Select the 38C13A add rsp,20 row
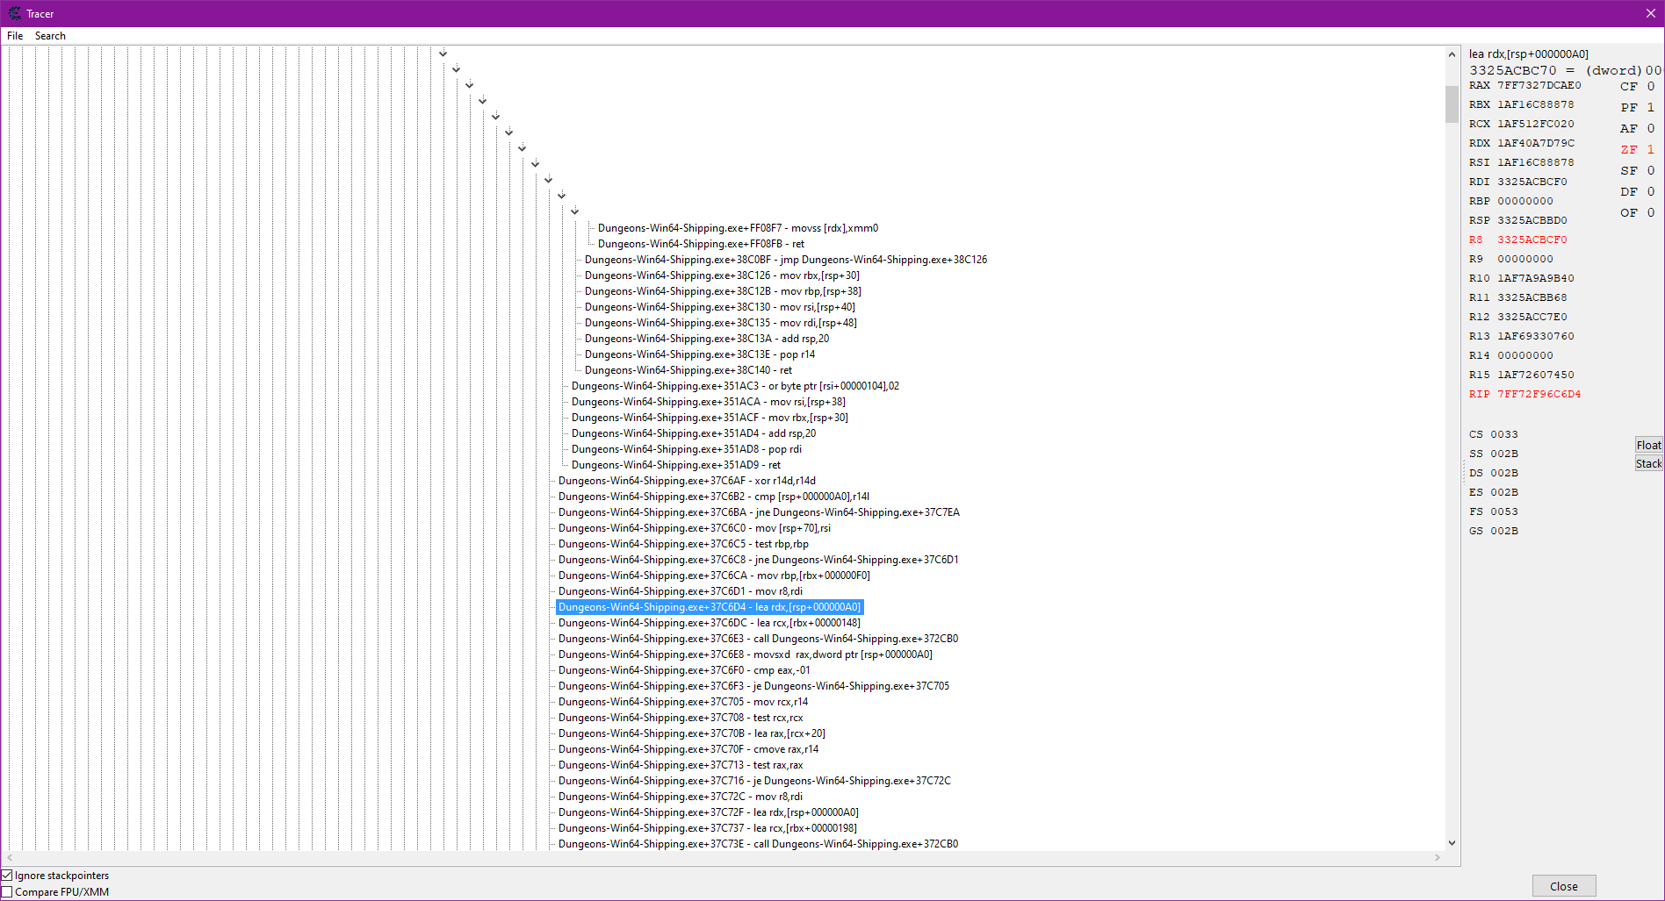The image size is (1665, 901). click(707, 339)
